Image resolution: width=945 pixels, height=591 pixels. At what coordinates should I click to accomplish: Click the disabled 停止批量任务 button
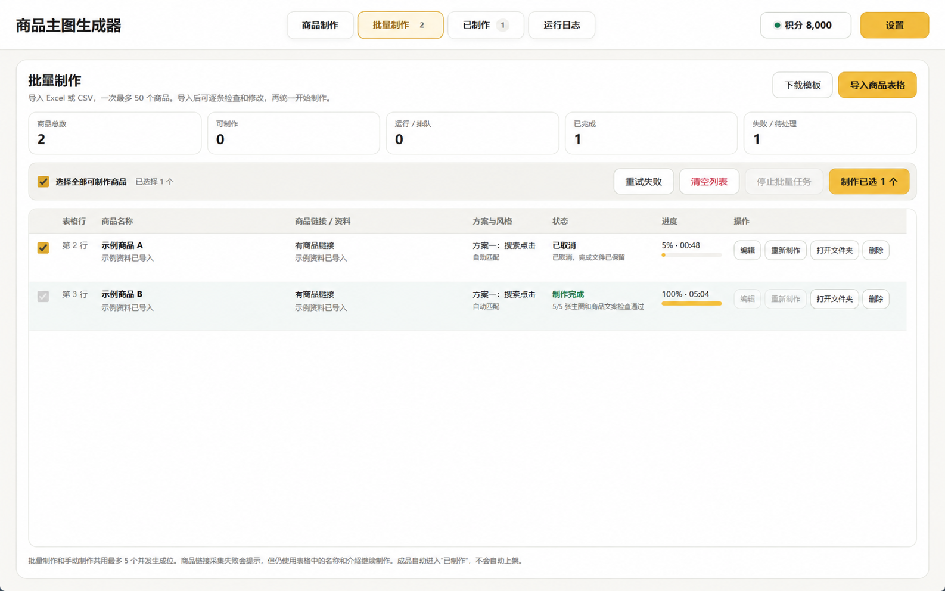tap(784, 182)
